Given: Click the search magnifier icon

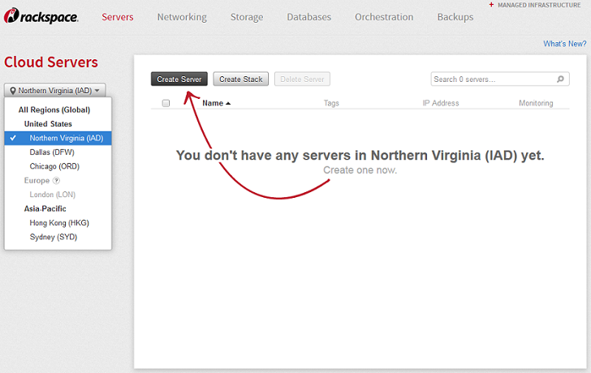Looking at the screenshot, I should pos(560,79).
